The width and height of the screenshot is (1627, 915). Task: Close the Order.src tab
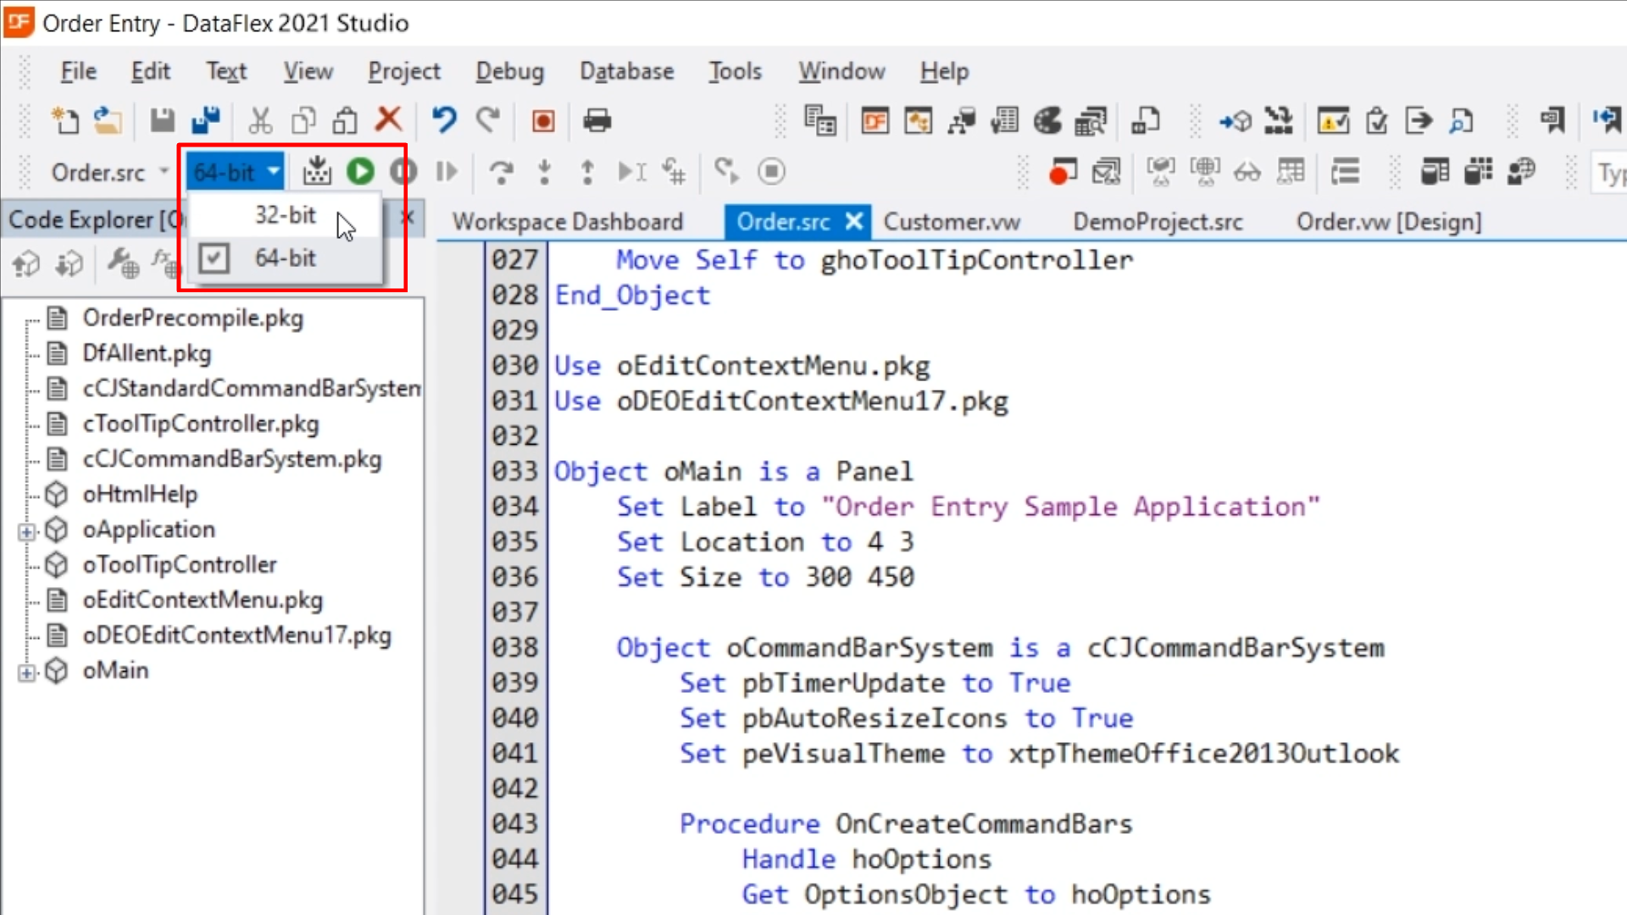click(x=854, y=222)
